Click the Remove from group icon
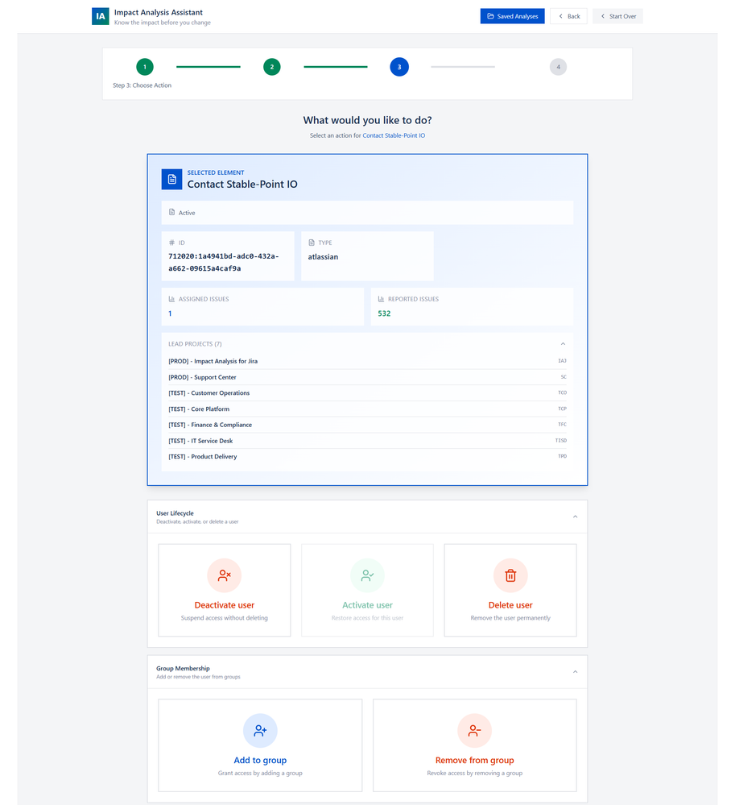The width and height of the screenshot is (735, 805). 474,730
